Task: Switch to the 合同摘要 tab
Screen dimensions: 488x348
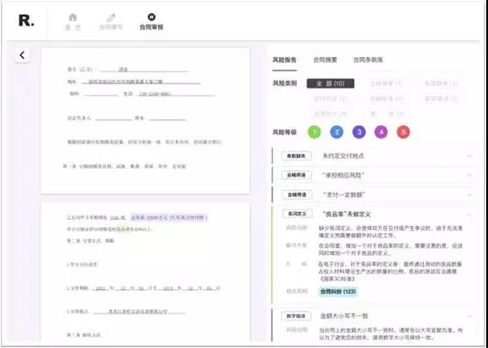Action: click(325, 60)
